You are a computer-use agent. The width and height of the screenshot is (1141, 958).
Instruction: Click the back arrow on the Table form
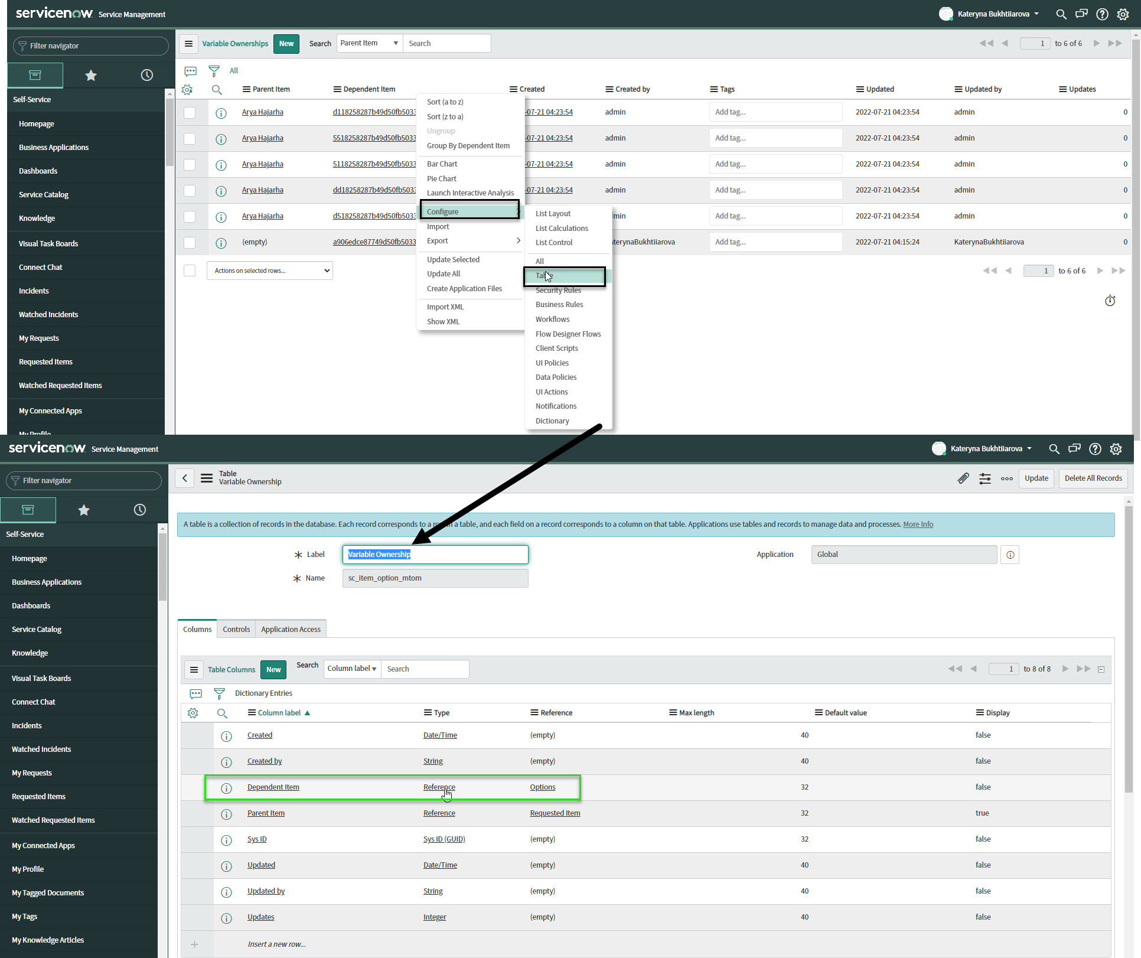[185, 478]
